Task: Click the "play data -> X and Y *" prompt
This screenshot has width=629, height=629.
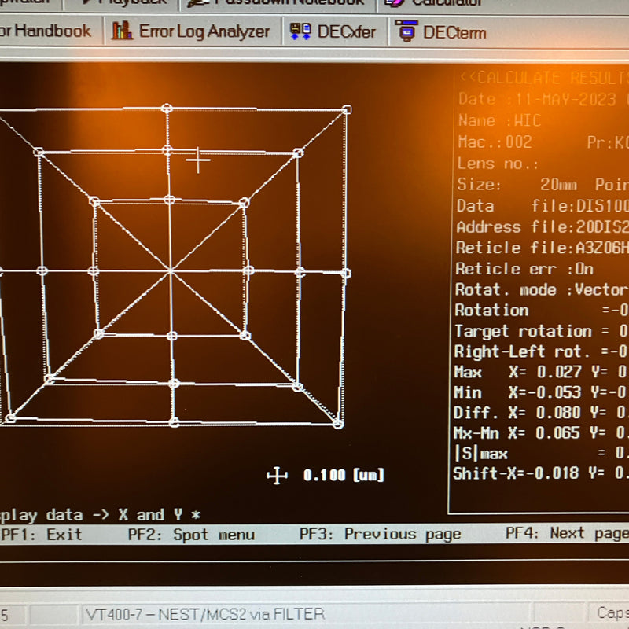Action: pos(101,515)
